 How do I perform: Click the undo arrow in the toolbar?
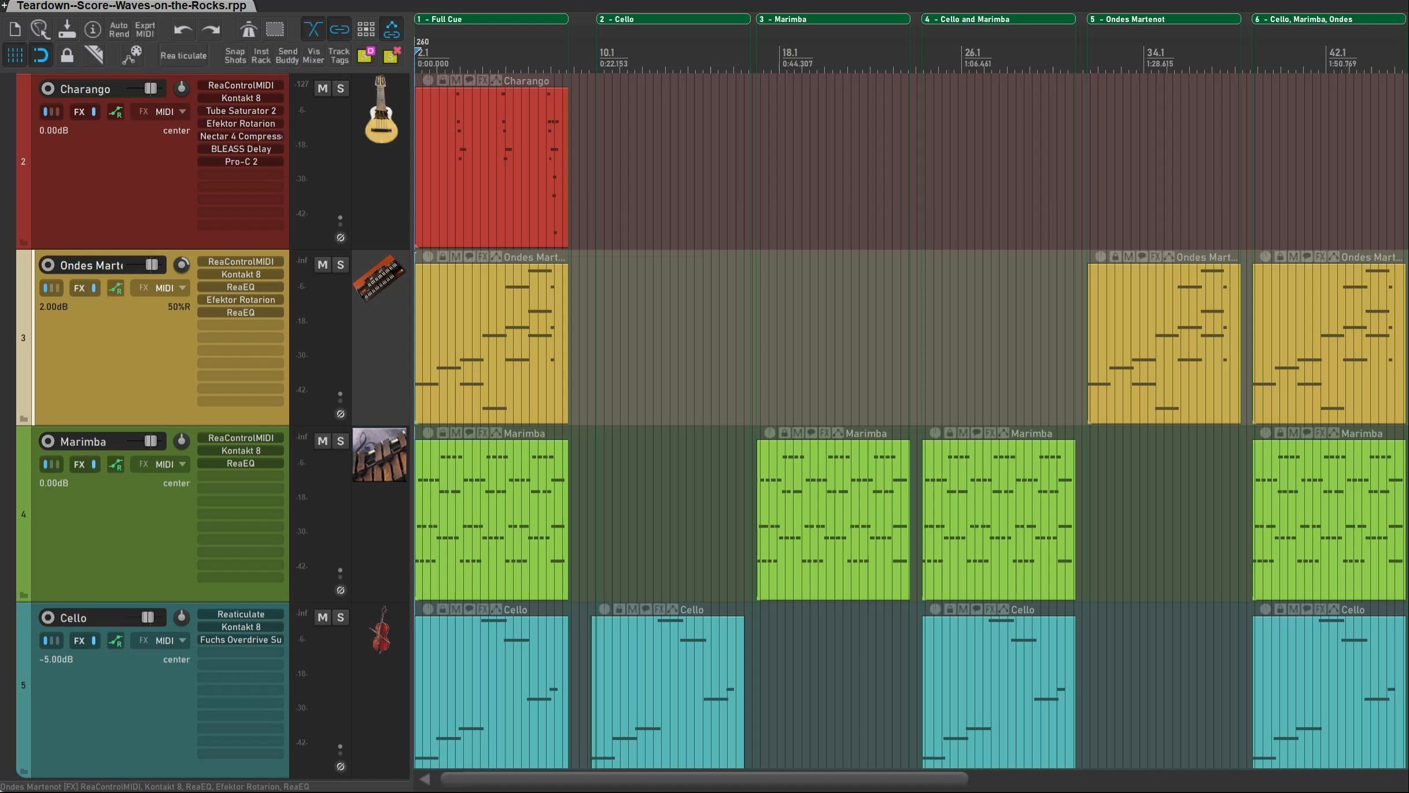point(183,29)
